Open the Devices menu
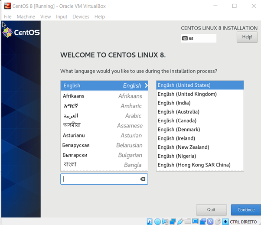 [81, 16]
